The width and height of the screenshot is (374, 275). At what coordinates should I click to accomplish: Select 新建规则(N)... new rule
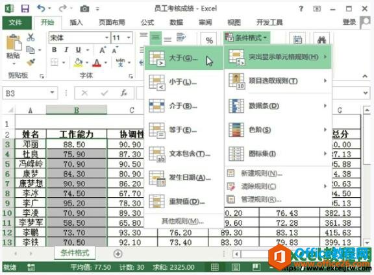click(x=278, y=173)
